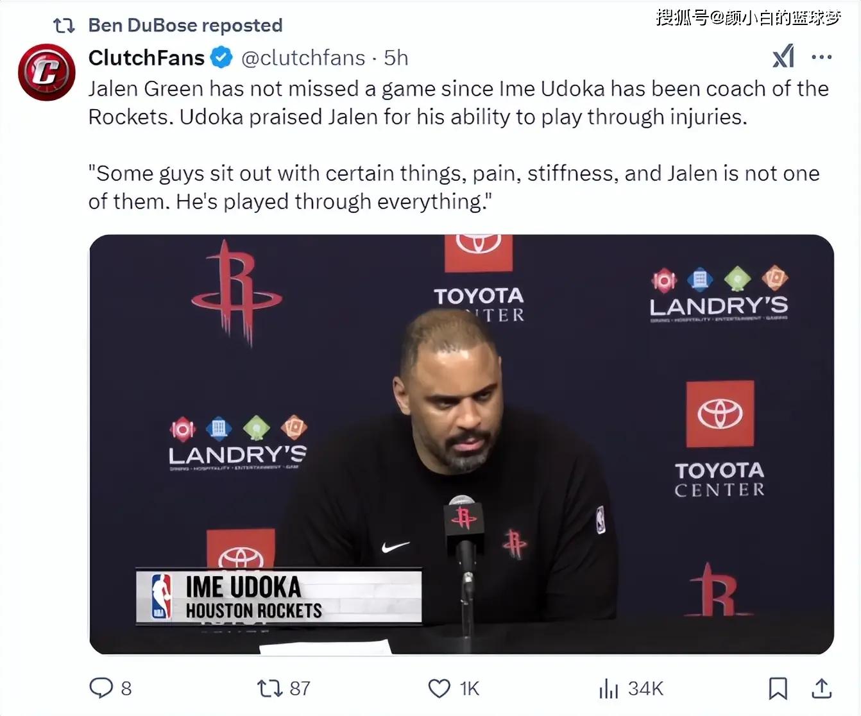The height and width of the screenshot is (716, 861).
Task: Click the 1K likes count
Action: coord(470,688)
